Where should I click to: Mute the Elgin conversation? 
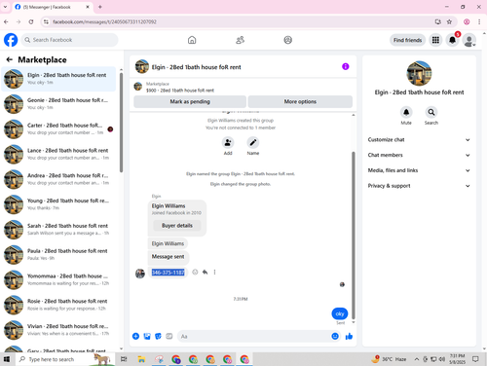pyautogui.click(x=406, y=112)
